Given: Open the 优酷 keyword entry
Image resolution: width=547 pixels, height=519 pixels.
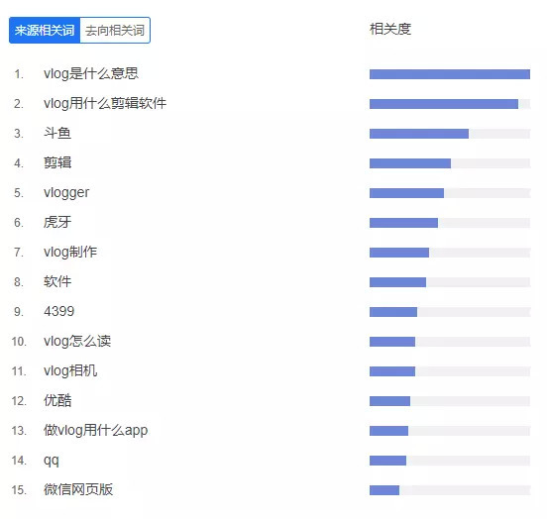Looking at the screenshot, I should pyautogui.click(x=57, y=400).
